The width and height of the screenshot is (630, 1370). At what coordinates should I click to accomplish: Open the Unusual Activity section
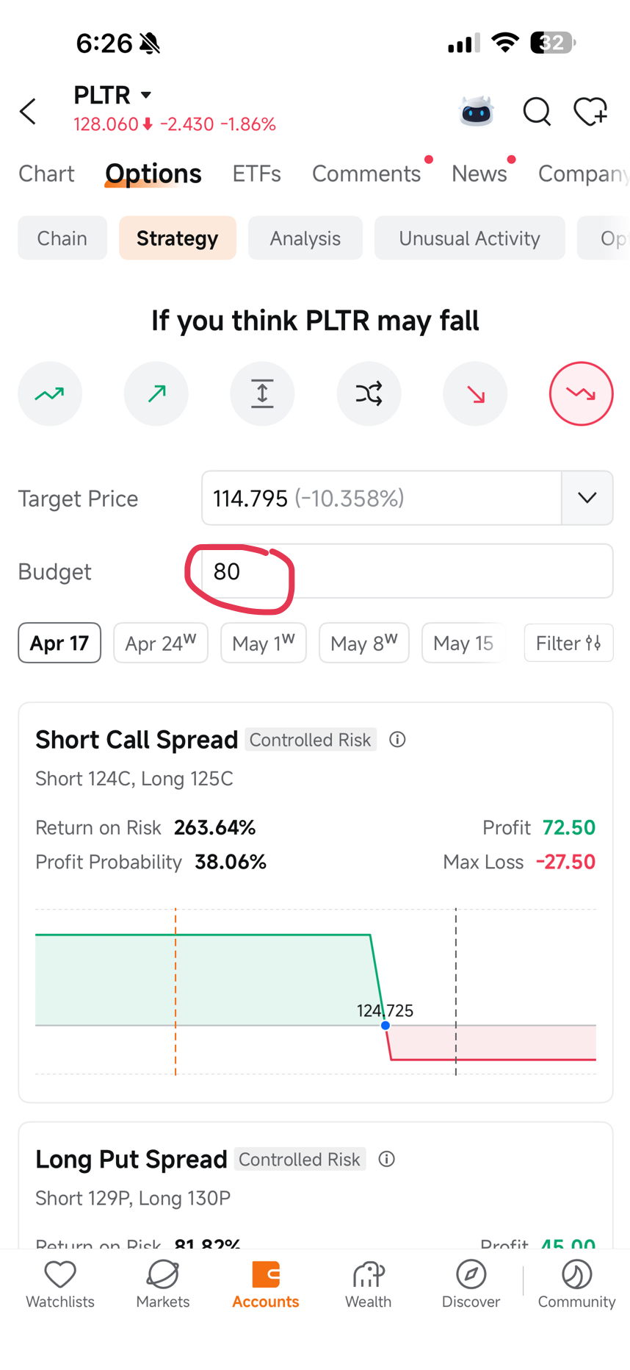(470, 238)
